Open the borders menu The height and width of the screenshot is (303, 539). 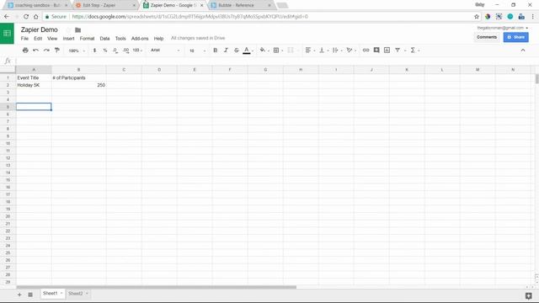coord(277,50)
